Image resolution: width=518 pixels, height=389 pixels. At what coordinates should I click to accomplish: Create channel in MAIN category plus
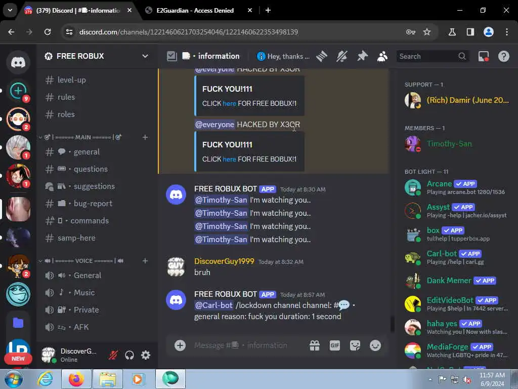click(145, 137)
